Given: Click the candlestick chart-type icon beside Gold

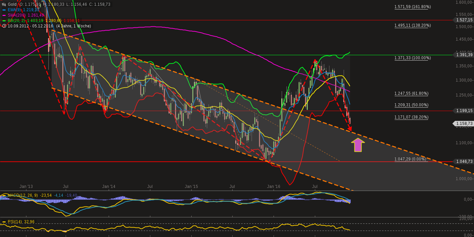Looking at the screenshot, I should coord(4,4).
